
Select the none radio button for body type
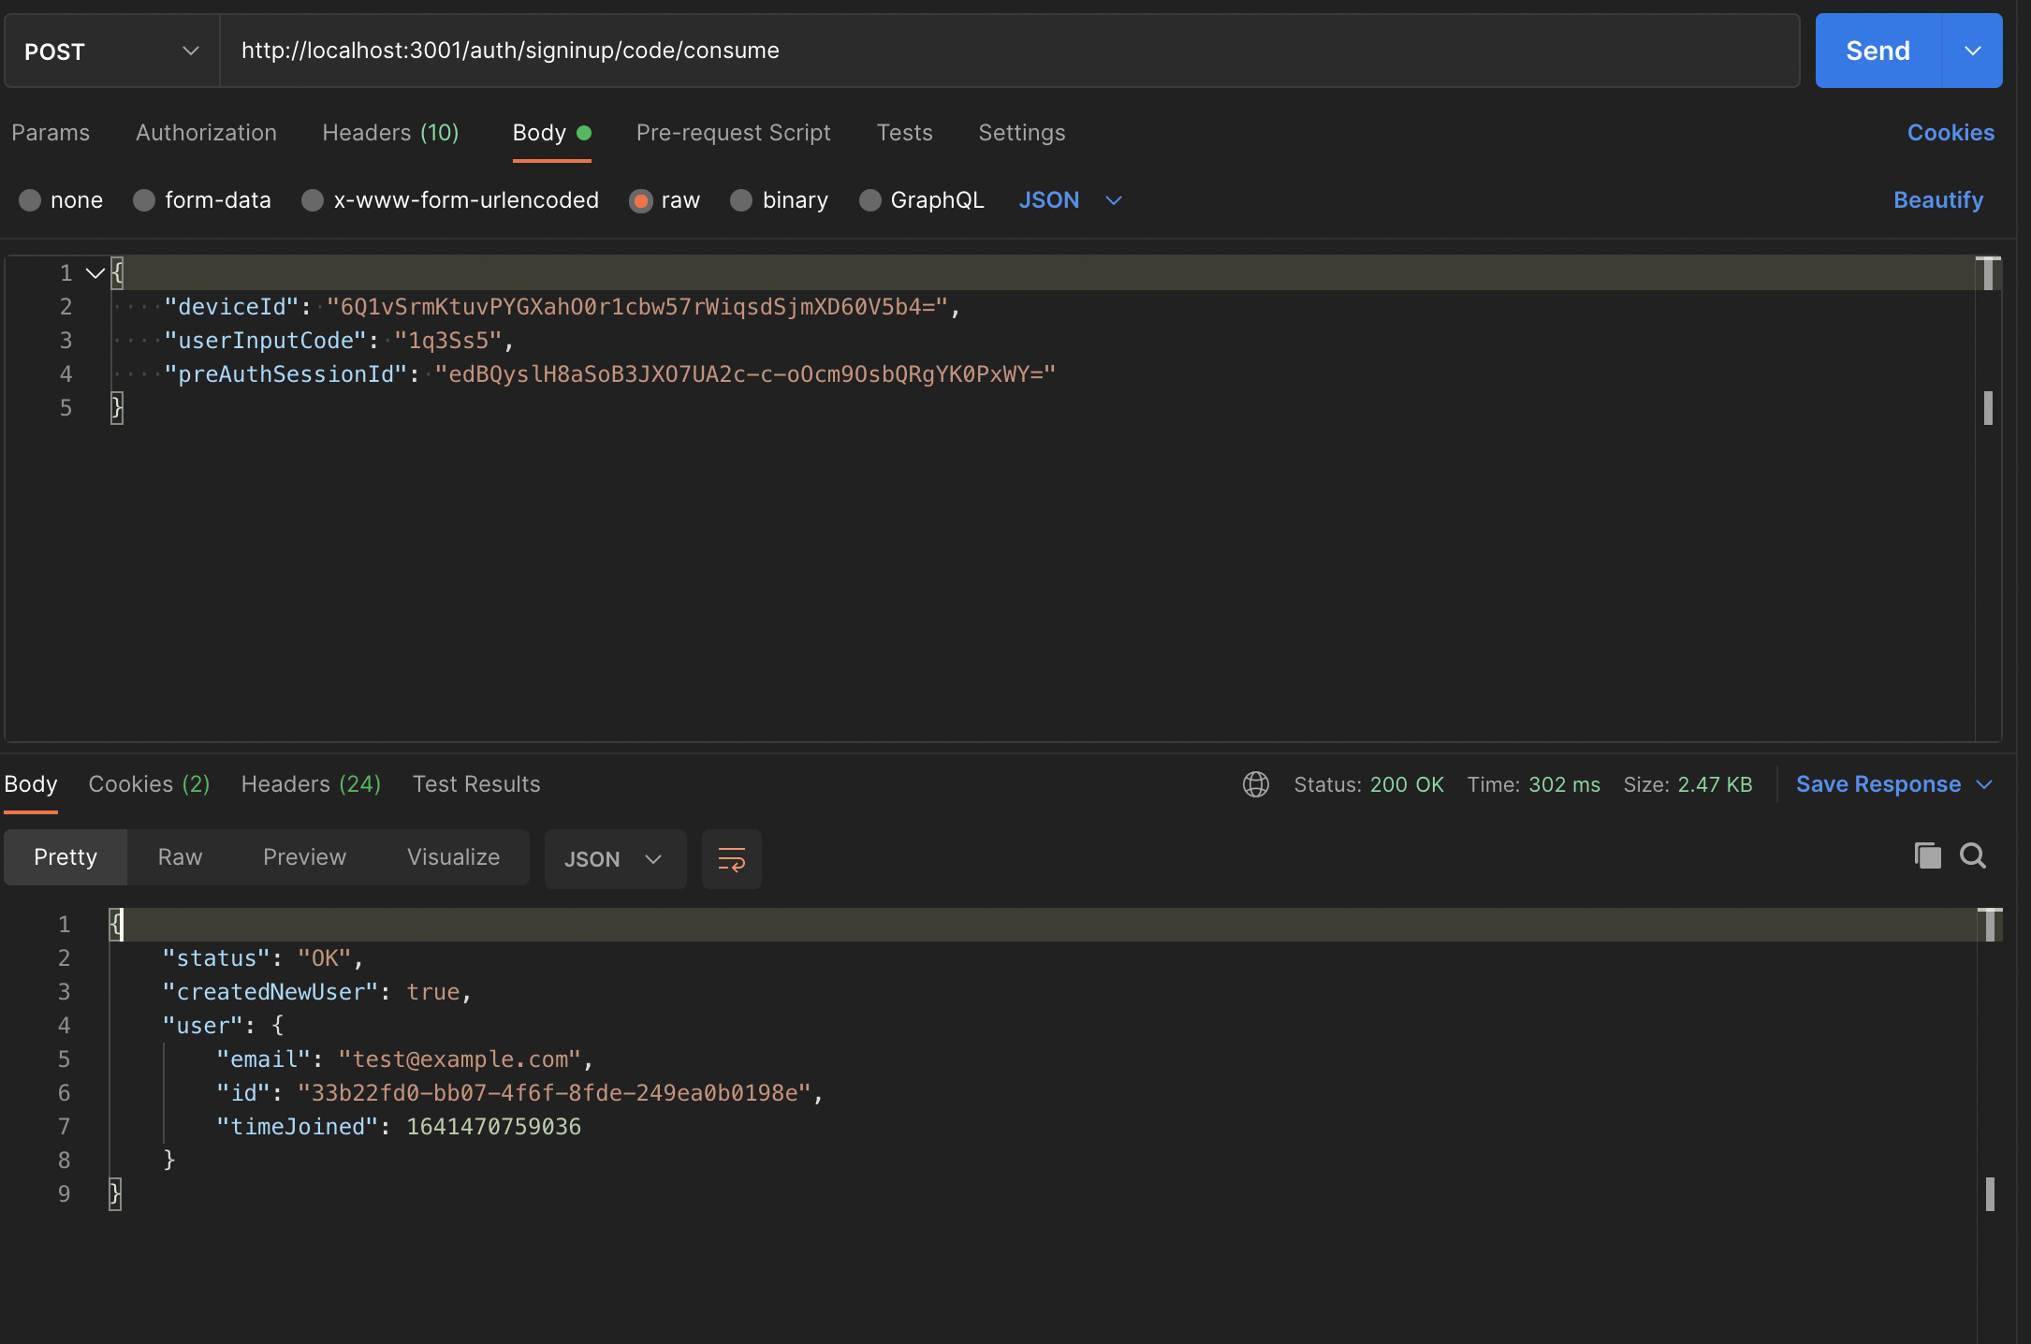pyautogui.click(x=25, y=199)
